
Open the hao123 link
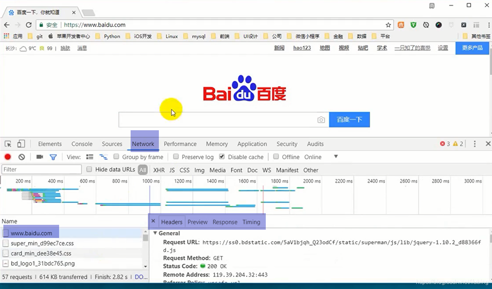[302, 48]
